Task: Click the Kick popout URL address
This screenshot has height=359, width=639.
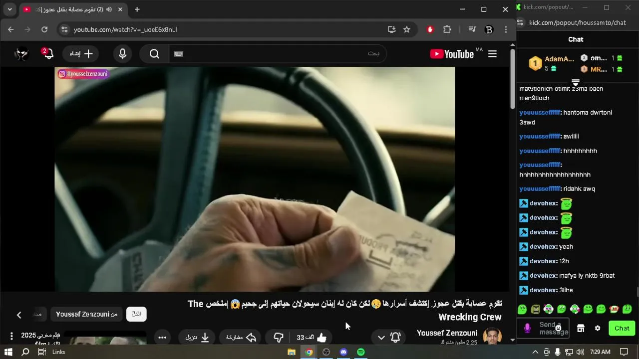Action: pos(577,22)
